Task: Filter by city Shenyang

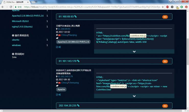Action: 74,83
